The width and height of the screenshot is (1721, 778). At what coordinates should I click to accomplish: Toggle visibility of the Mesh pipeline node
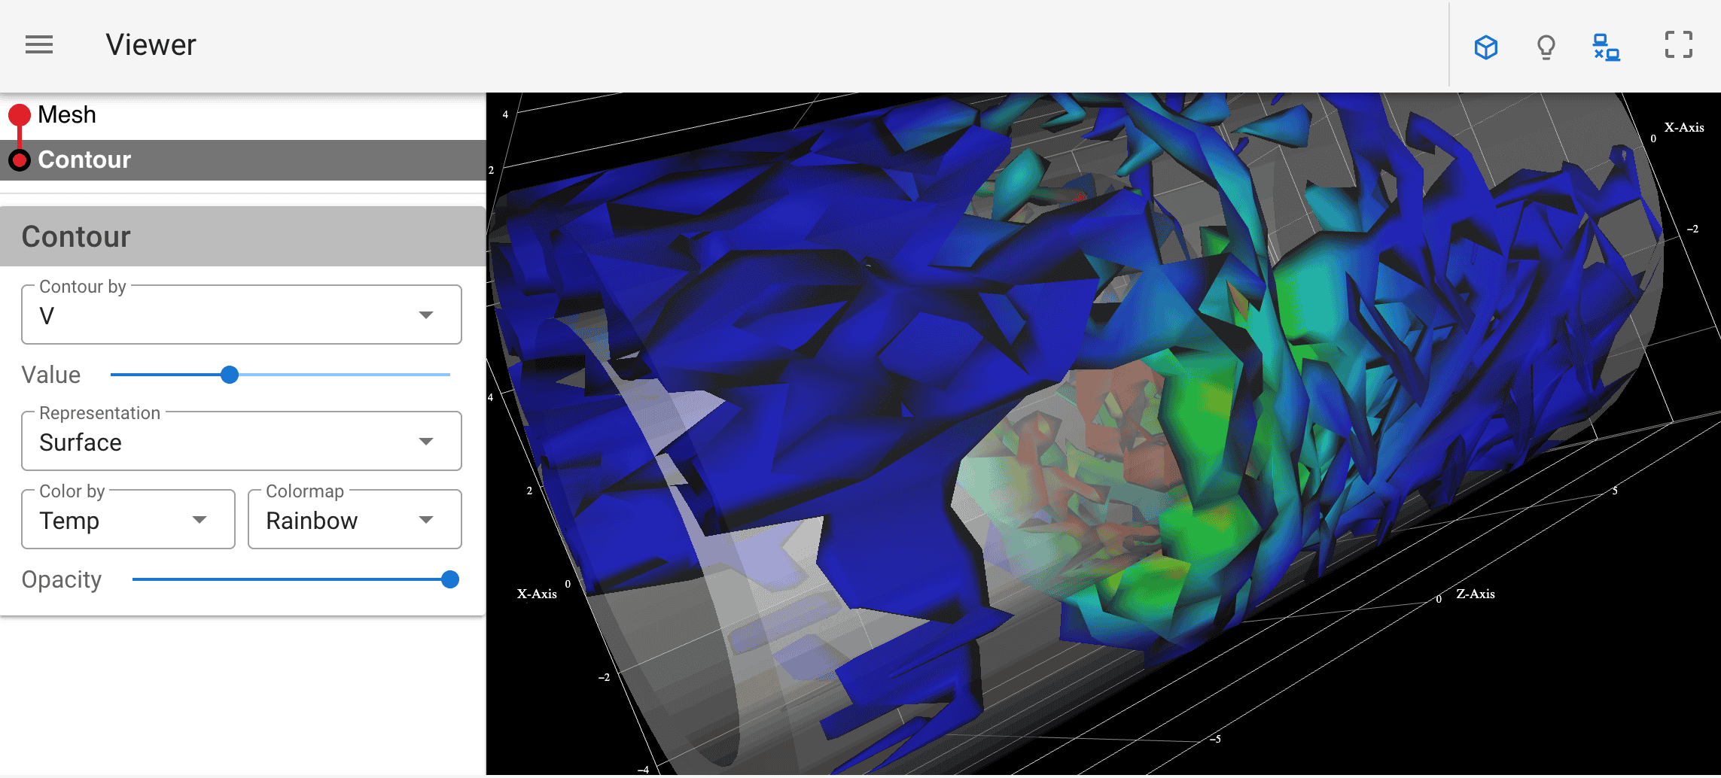(x=20, y=115)
